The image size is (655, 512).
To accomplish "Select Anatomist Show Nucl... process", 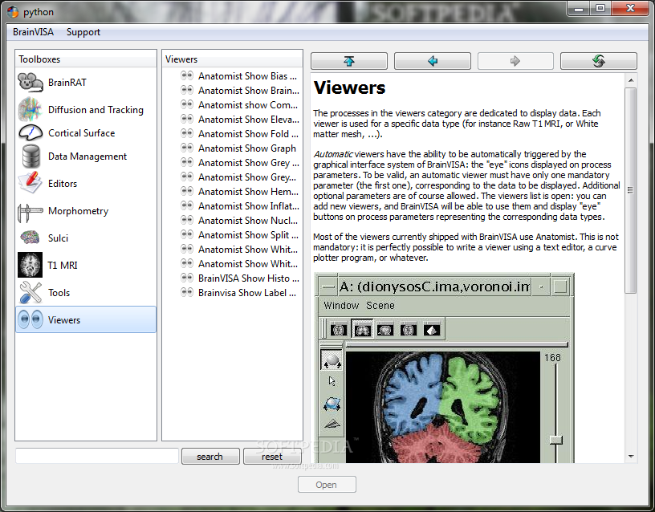I will pyautogui.click(x=248, y=220).
